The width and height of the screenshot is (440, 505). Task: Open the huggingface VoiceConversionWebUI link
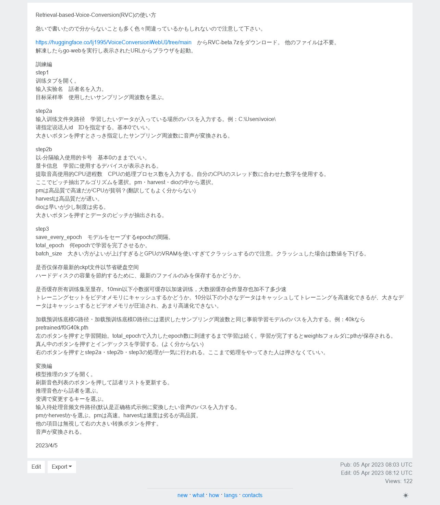pos(113,43)
